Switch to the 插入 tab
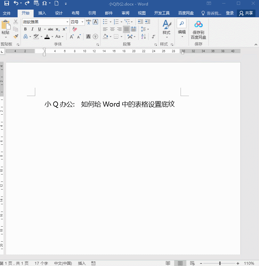Screen dimensions: 259x266 (x=42, y=13)
